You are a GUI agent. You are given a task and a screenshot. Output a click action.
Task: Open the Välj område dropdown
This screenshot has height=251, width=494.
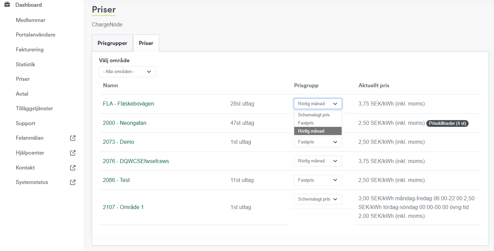[x=127, y=72]
